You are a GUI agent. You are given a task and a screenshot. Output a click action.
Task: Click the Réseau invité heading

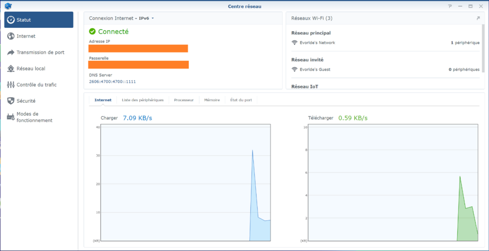pyautogui.click(x=308, y=59)
